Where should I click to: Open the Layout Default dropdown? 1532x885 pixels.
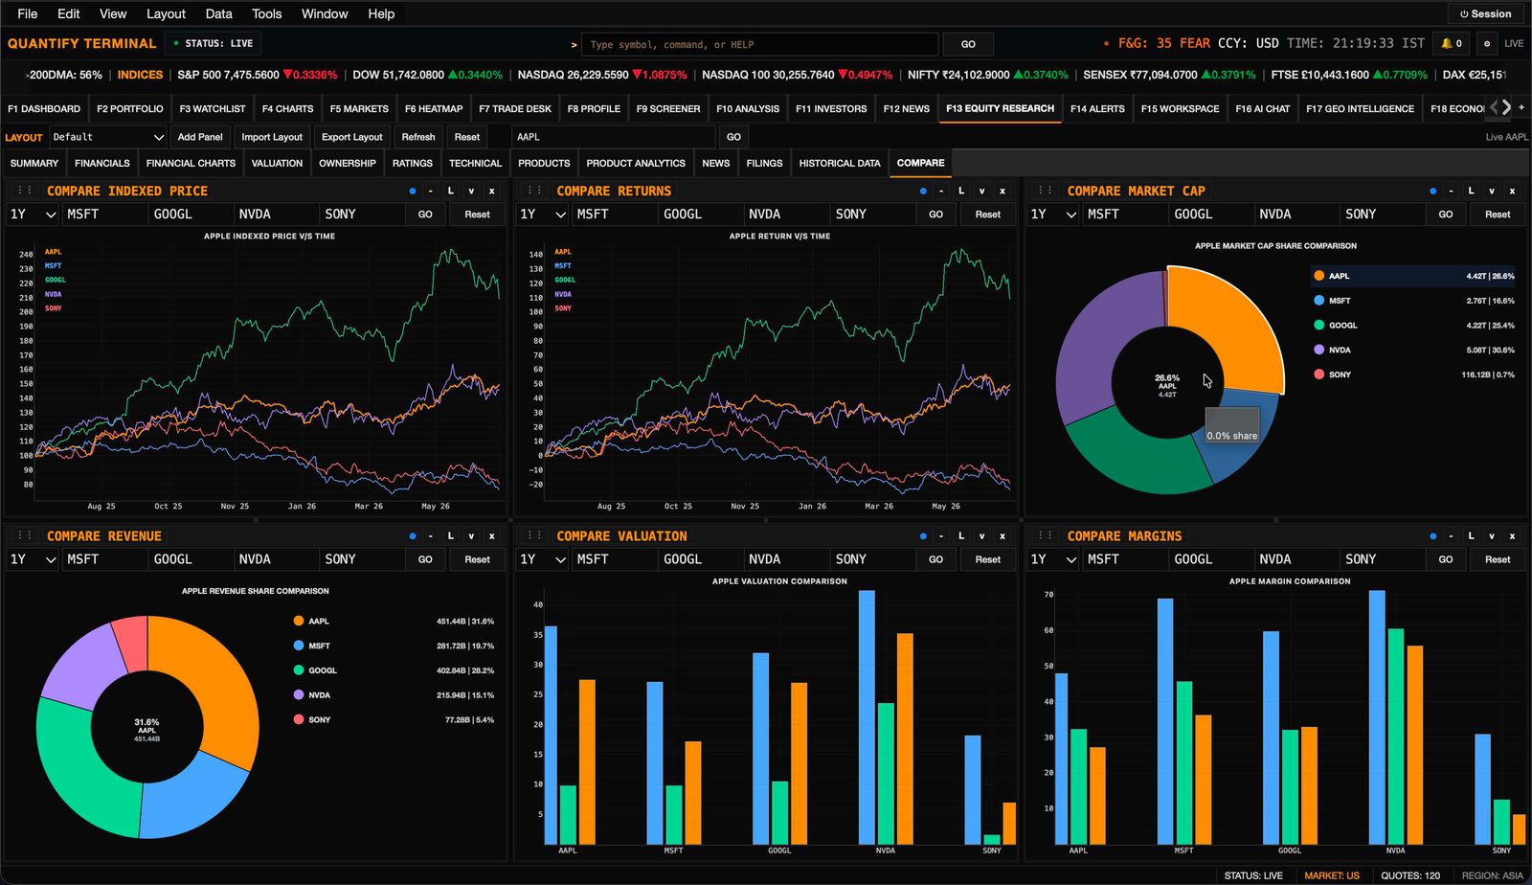coord(108,137)
